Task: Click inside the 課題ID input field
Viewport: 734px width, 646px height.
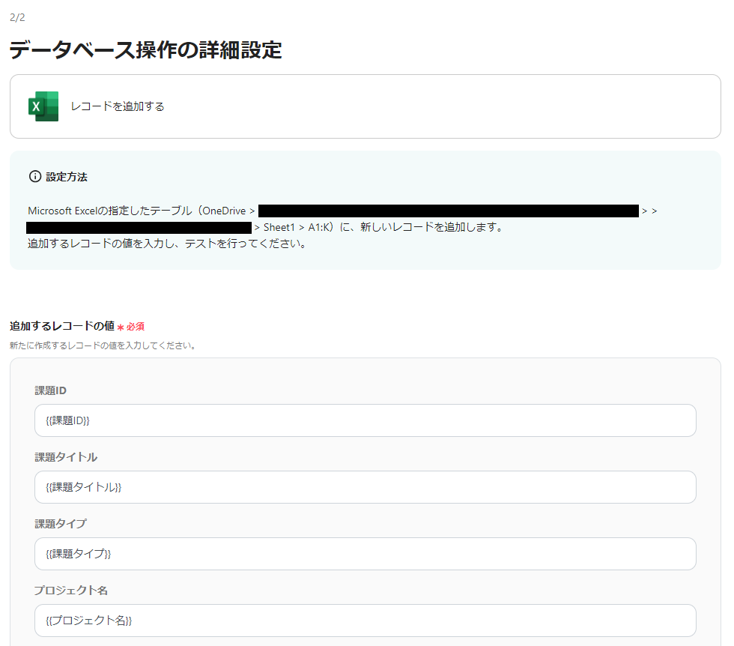Action: pyautogui.click(x=365, y=420)
